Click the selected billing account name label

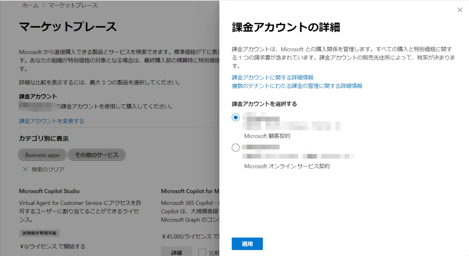click(x=258, y=117)
